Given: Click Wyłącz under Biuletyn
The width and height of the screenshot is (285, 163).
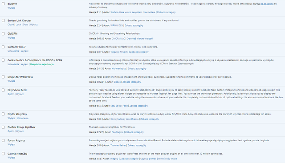Looking at the screenshot, I should [11, 8].
